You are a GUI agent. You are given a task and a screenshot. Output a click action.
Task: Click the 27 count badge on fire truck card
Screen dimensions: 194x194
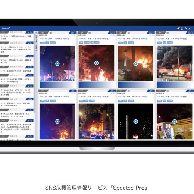point(190,91)
